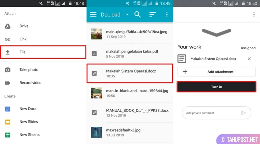The image size is (260, 144).
Task: Tap the document icon beside attached Makalah file
Action: [182, 59]
